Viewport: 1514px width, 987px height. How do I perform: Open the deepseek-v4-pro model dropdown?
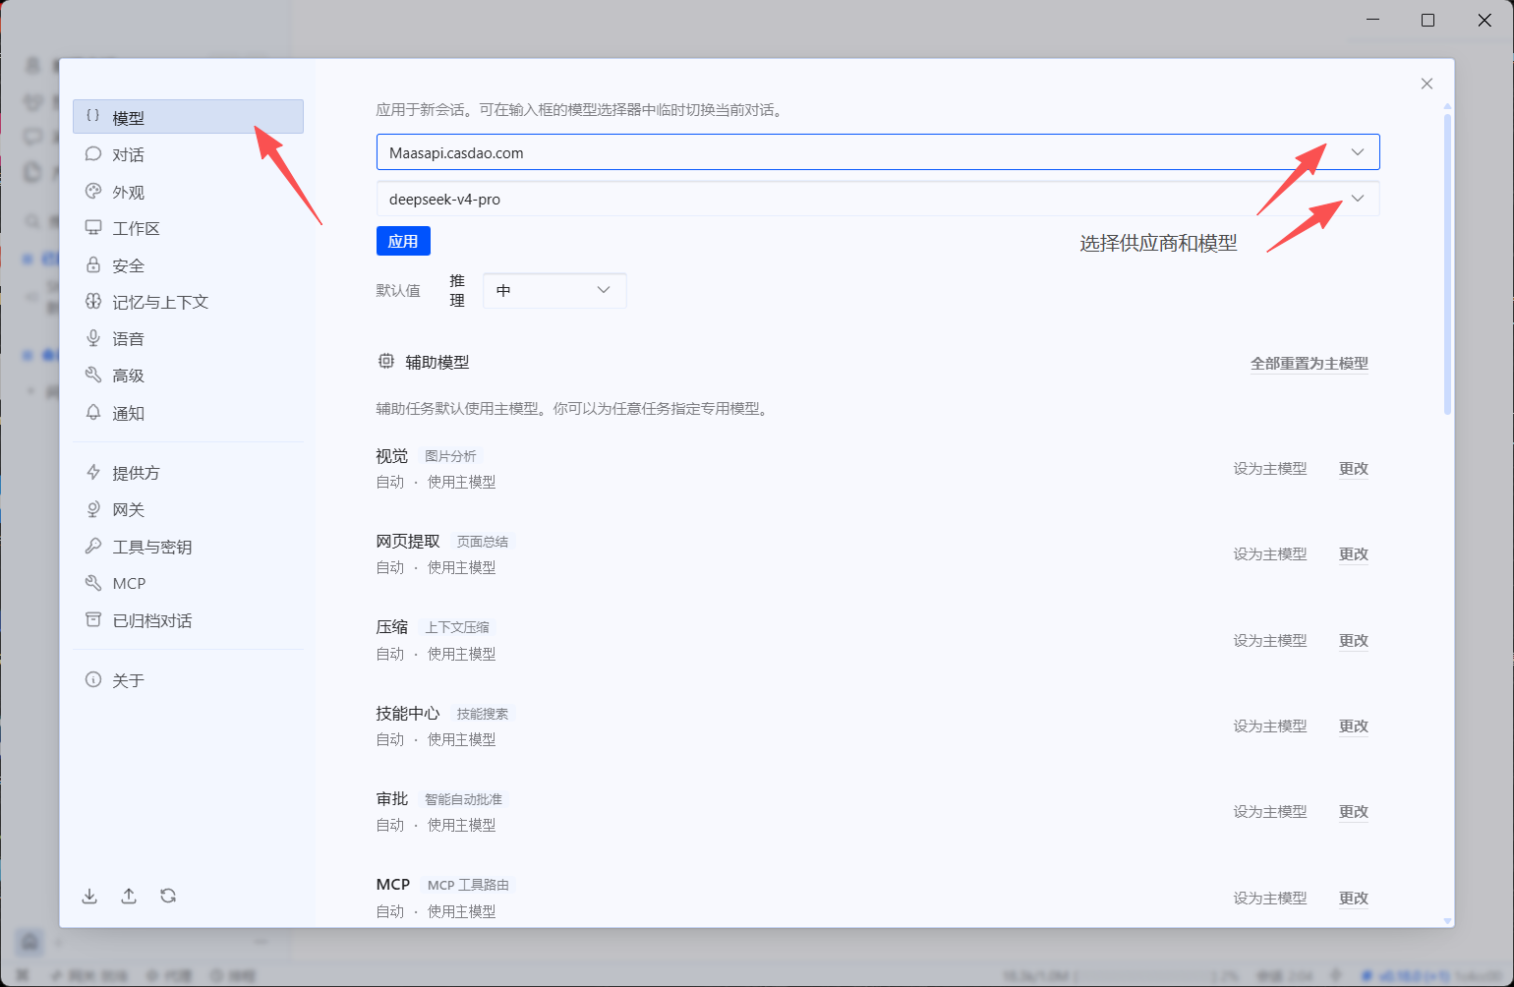pyautogui.click(x=878, y=199)
